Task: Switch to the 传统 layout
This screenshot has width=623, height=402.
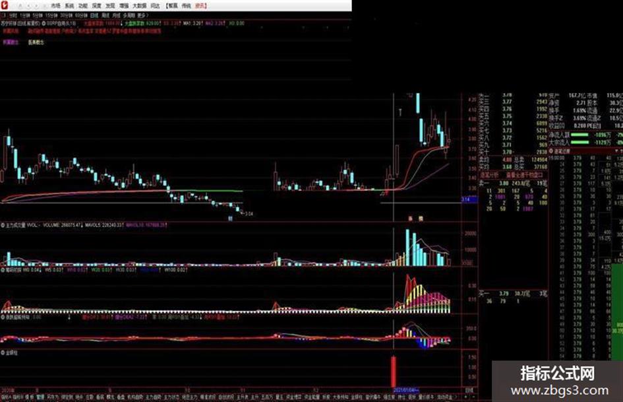Action: (187, 6)
